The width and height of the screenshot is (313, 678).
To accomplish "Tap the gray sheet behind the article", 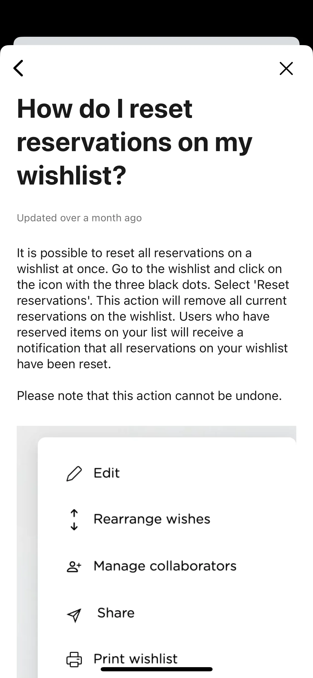I will tap(156, 41).
